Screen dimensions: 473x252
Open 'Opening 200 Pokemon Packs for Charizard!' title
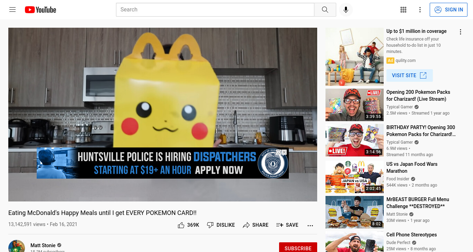click(x=418, y=96)
